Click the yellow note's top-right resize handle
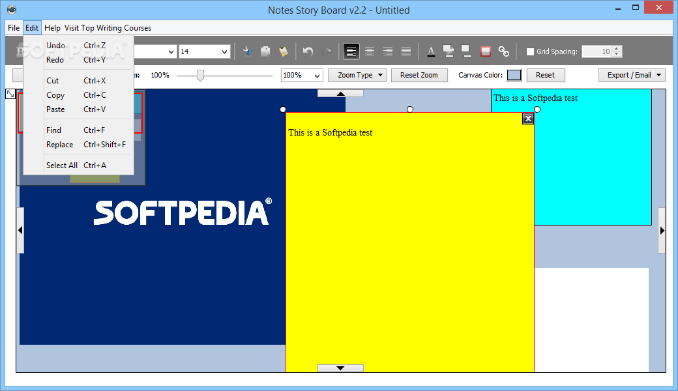Image resolution: width=678 pixels, height=391 pixels. click(537, 109)
